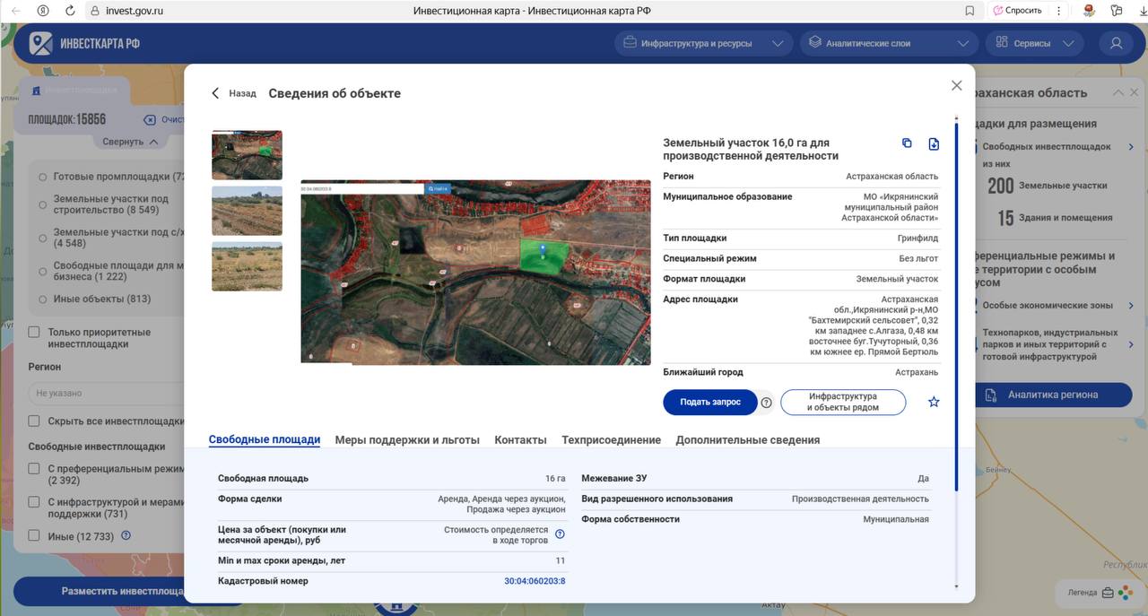Open the user profile icon in the header

pos(1116,43)
